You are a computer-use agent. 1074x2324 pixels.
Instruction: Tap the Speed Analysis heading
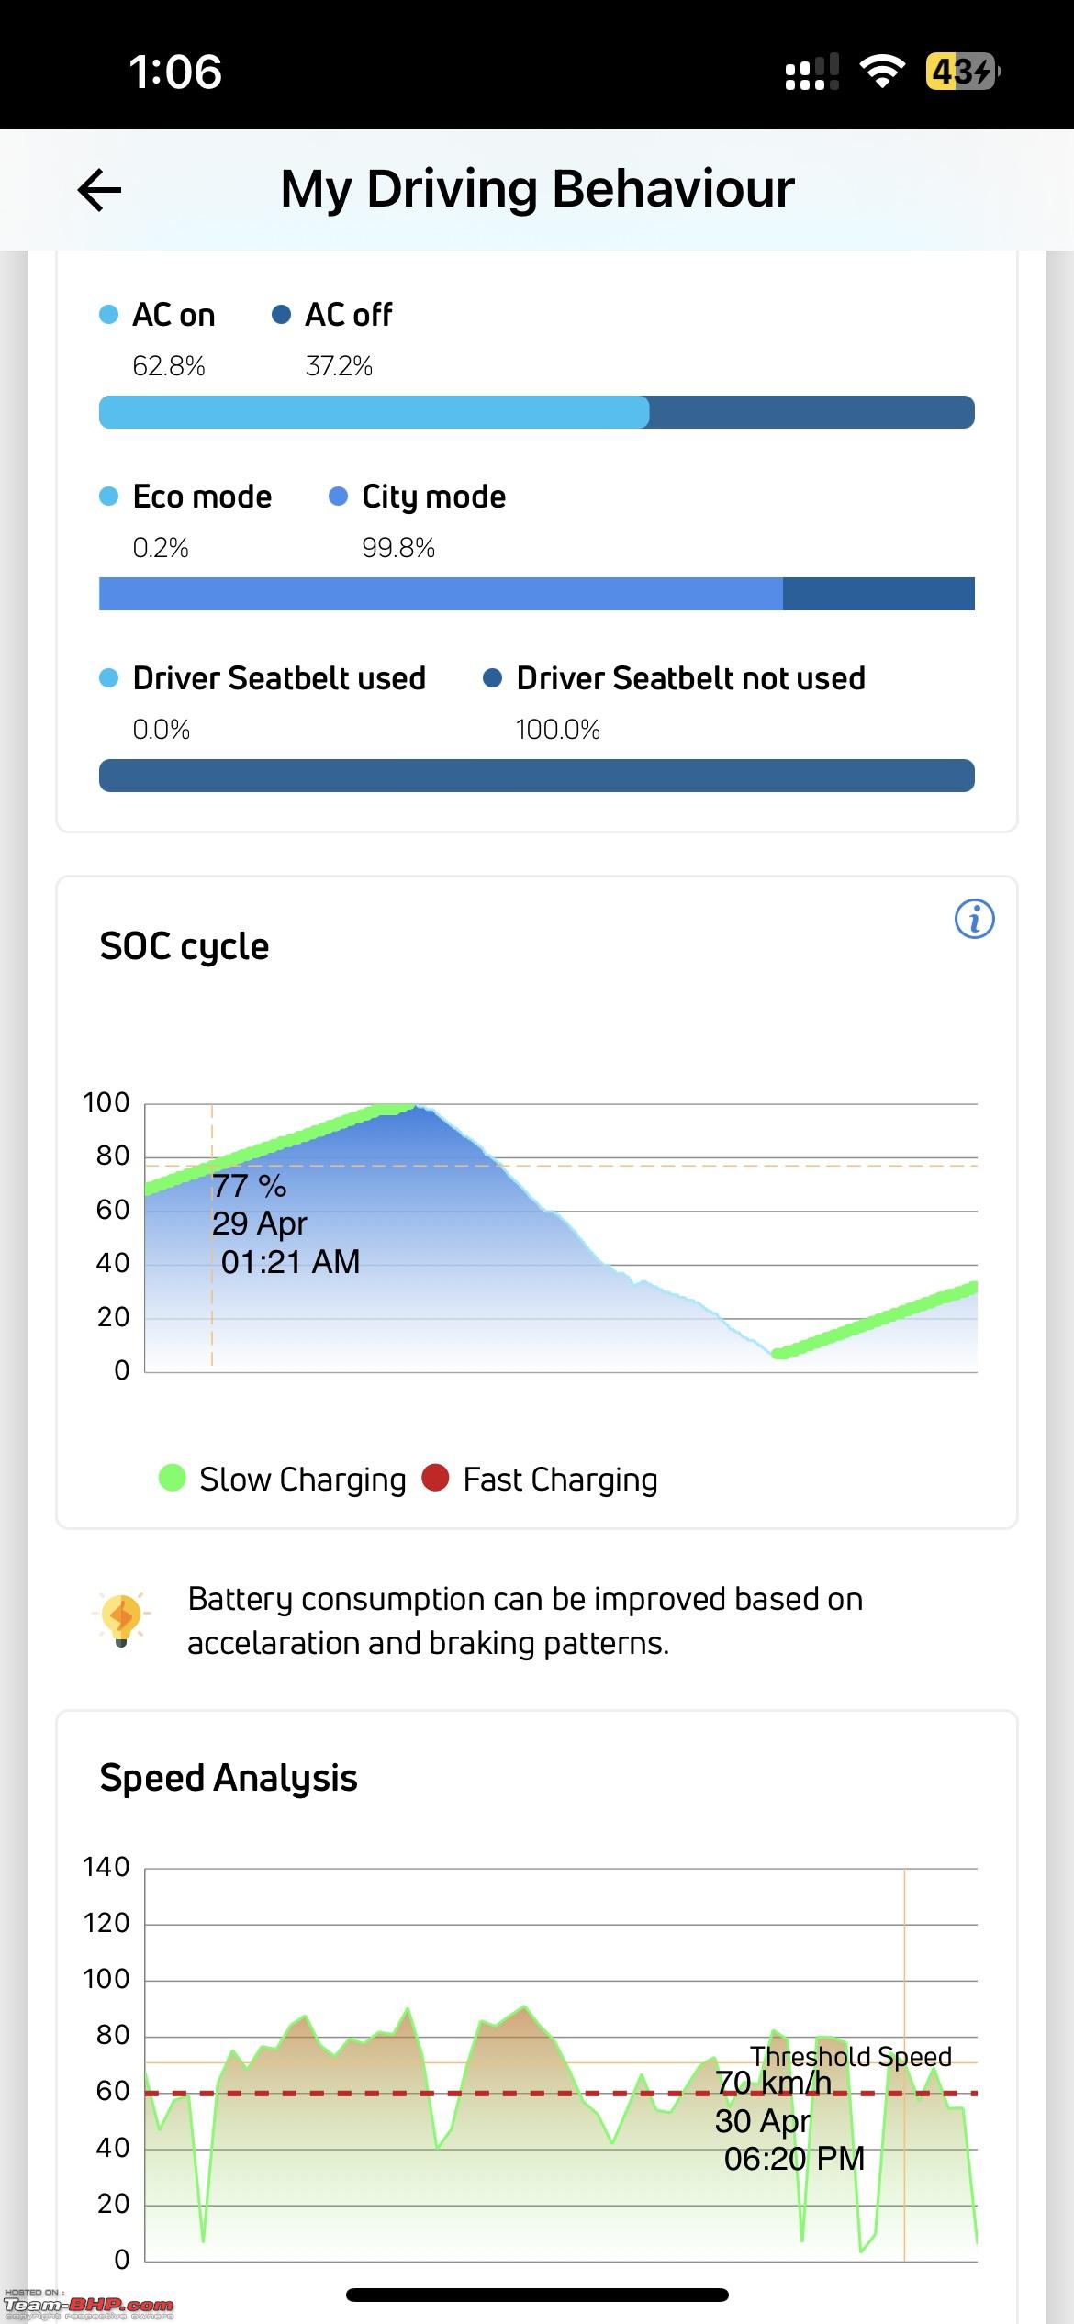(x=229, y=1778)
